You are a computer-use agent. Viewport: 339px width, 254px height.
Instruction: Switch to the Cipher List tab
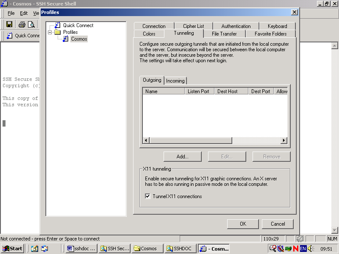click(x=193, y=26)
